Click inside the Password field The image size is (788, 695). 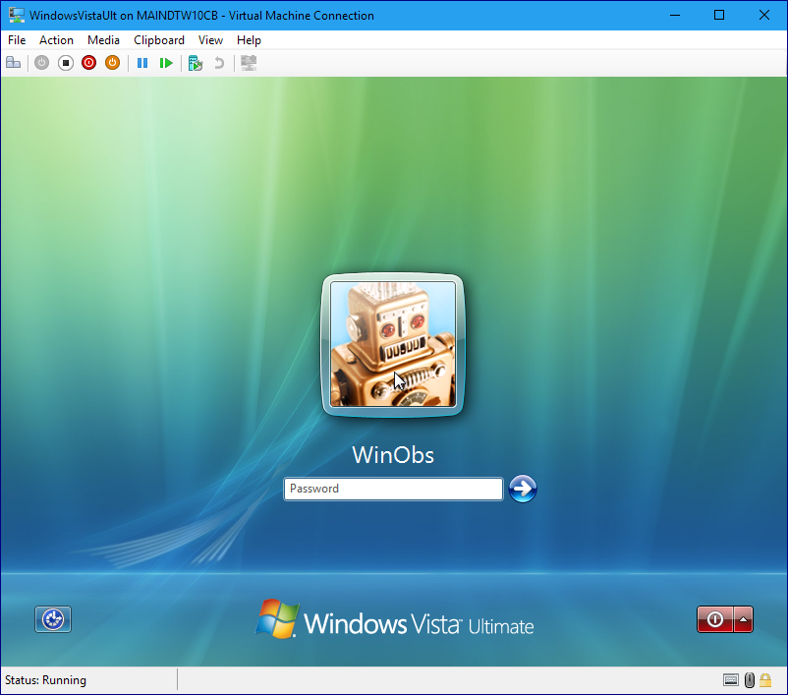(392, 489)
